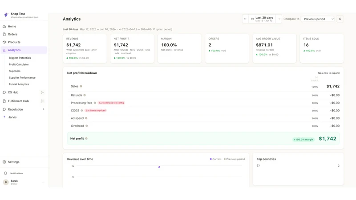Open Barak's user profile avatar
Screen dimensions: 356x200
point(6,182)
